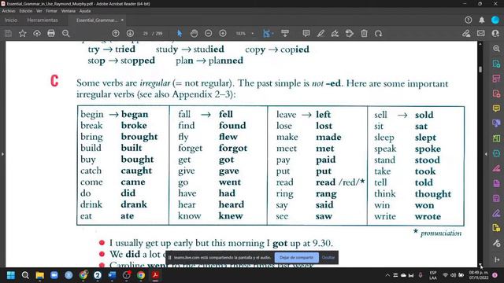Click the Ocultar link in sharing bar
This screenshot has height=283, width=504.
click(328, 257)
